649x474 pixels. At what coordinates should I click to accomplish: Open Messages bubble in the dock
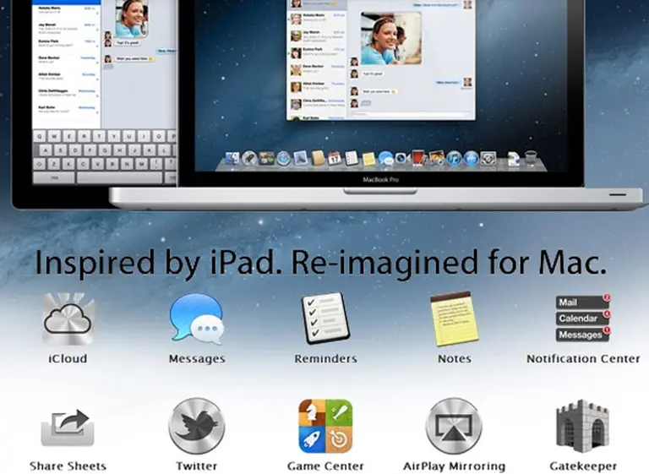click(385, 159)
